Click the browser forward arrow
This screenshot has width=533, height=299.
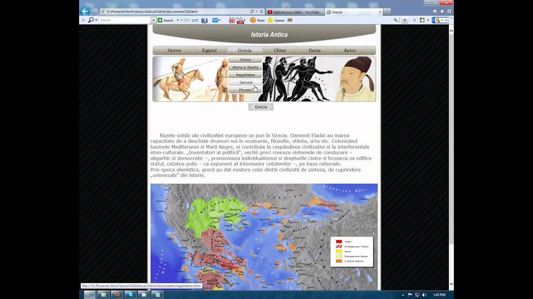pyautogui.click(x=95, y=12)
